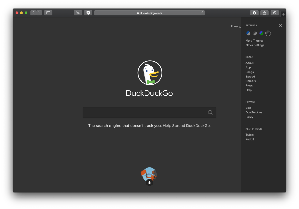Show downloads in Safari toolbar
Viewport: 299px width, 209px height.
click(254, 13)
